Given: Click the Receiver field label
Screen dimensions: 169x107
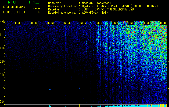Looking at the screenshot, I should coord(55,9).
